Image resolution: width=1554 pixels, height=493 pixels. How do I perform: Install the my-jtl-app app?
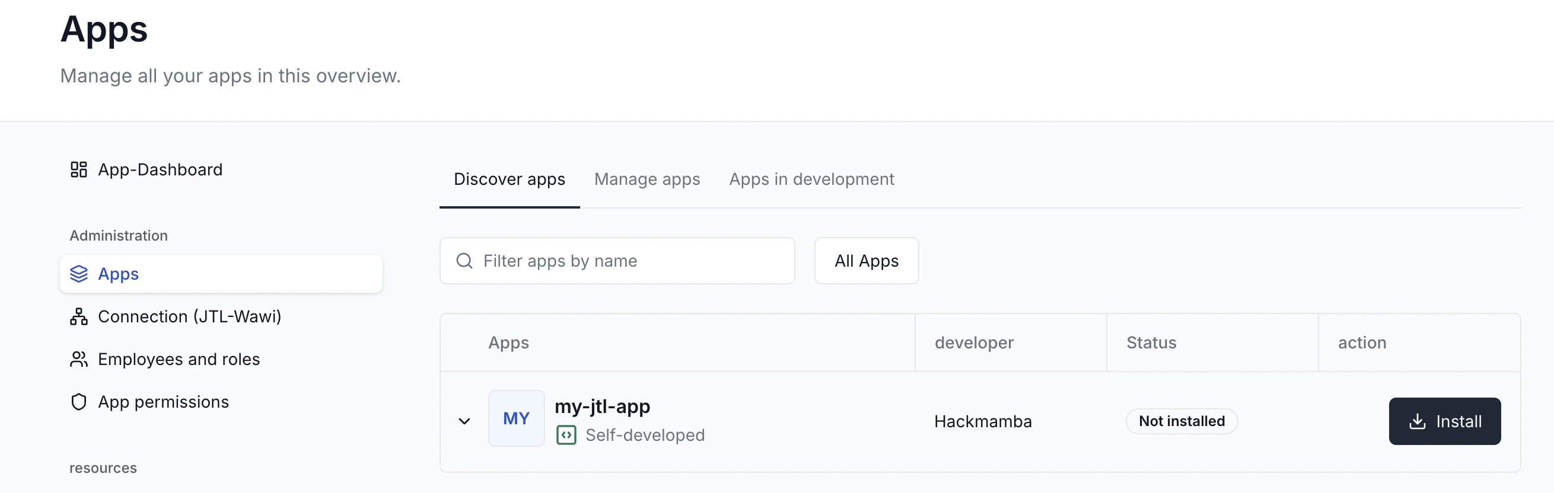1444,421
